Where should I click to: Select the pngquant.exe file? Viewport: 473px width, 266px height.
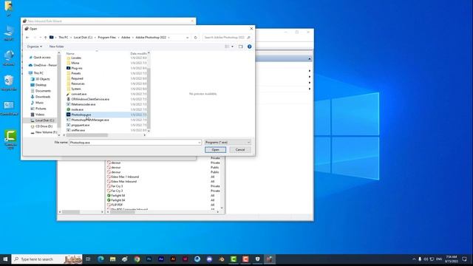tap(80, 125)
